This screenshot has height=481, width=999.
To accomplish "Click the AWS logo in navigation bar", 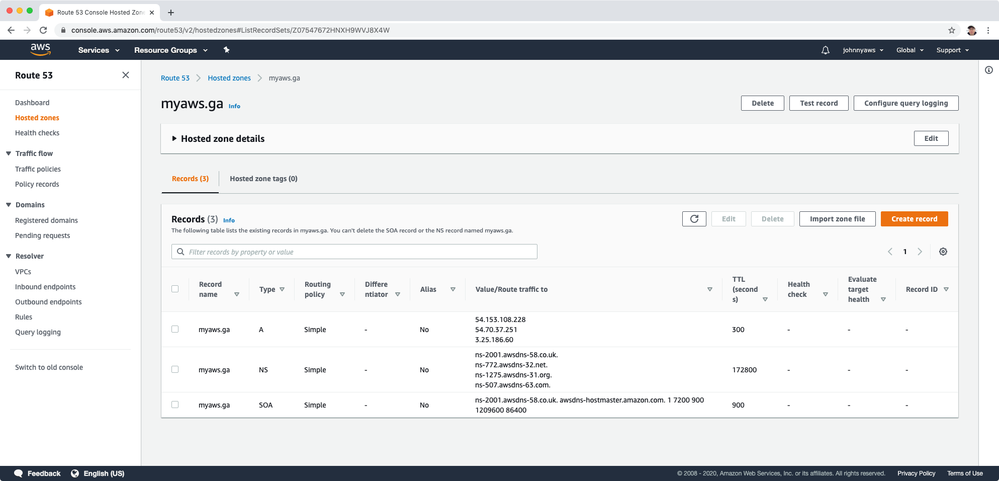I will pos(40,49).
